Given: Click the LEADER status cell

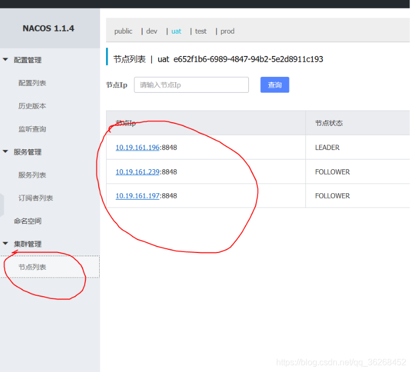Looking at the screenshot, I should click(x=327, y=147).
